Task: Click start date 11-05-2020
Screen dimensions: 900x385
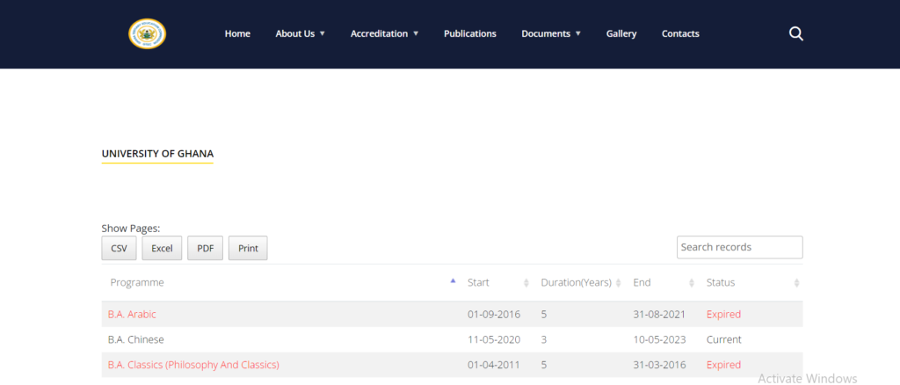Action: point(494,339)
